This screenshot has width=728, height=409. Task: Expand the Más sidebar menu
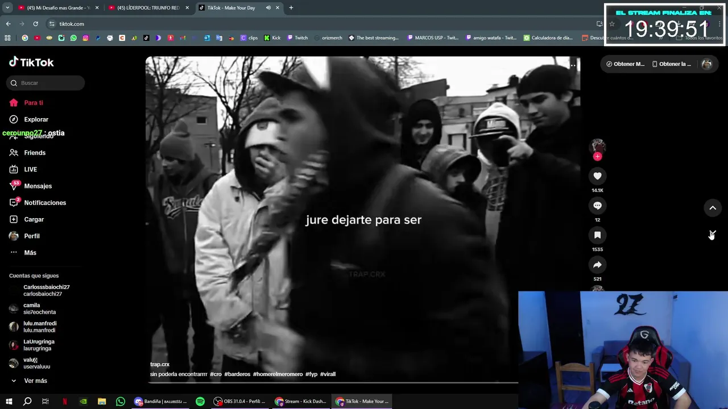click(23, 253)
